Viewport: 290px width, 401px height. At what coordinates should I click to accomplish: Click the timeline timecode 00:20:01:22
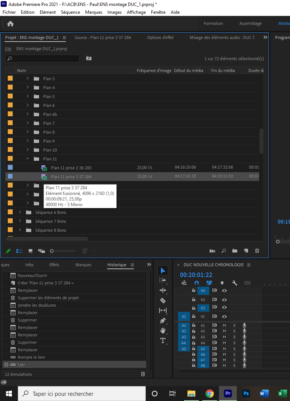[x=196, y=275]
